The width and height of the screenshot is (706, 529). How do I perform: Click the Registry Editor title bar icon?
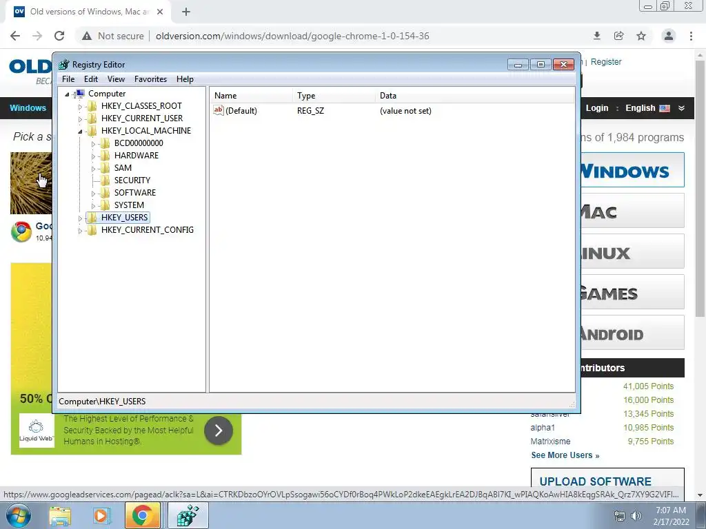[64, 64]
